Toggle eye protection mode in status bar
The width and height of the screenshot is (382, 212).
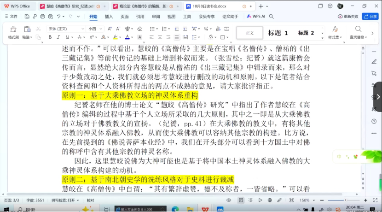(229, 200)
